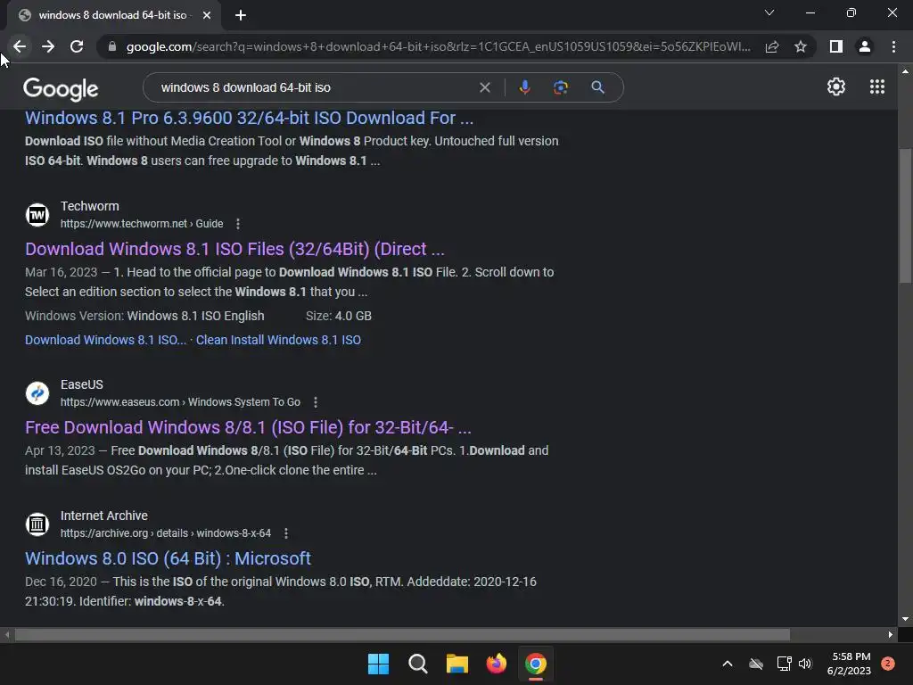Focus the Google search input field

coord(315,87)
